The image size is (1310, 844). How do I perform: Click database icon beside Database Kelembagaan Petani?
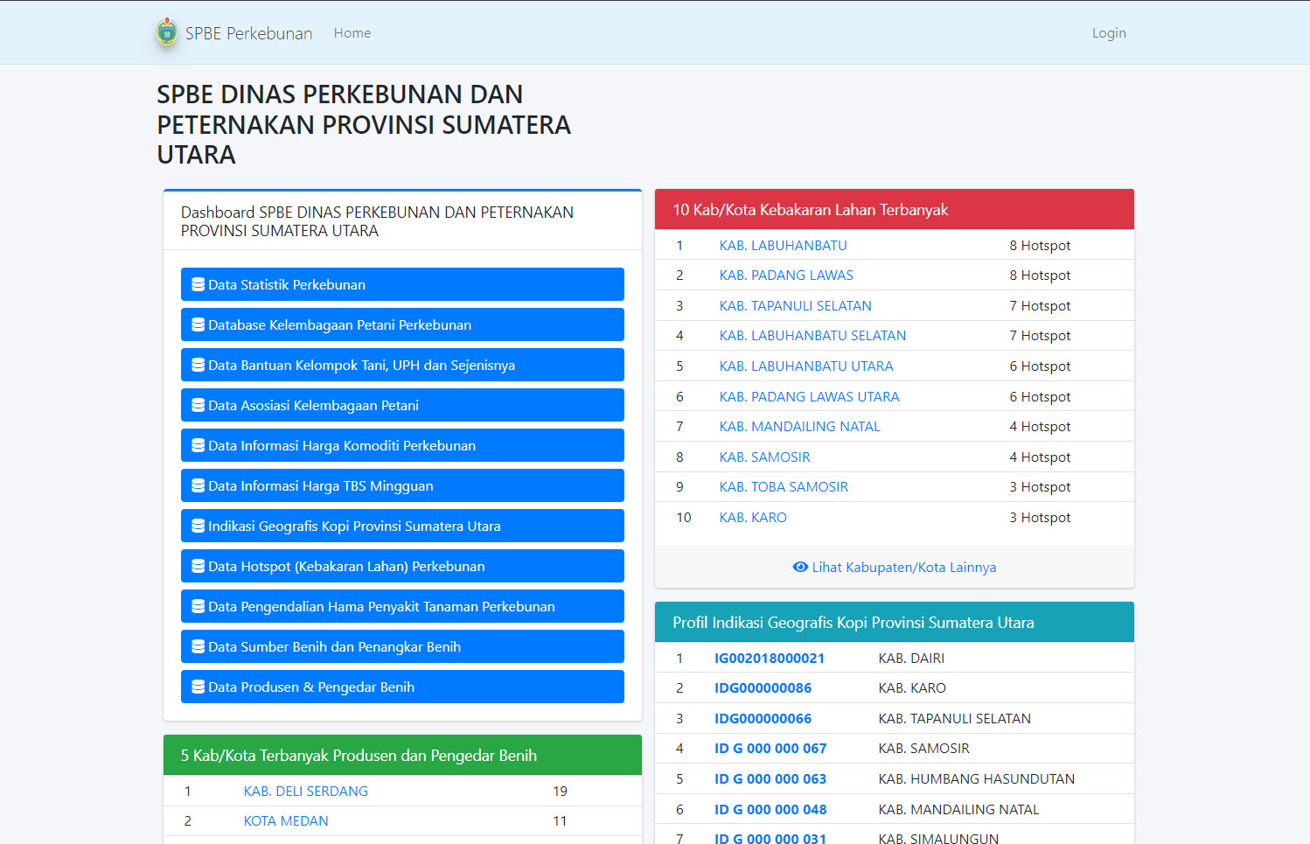point(199,324)
